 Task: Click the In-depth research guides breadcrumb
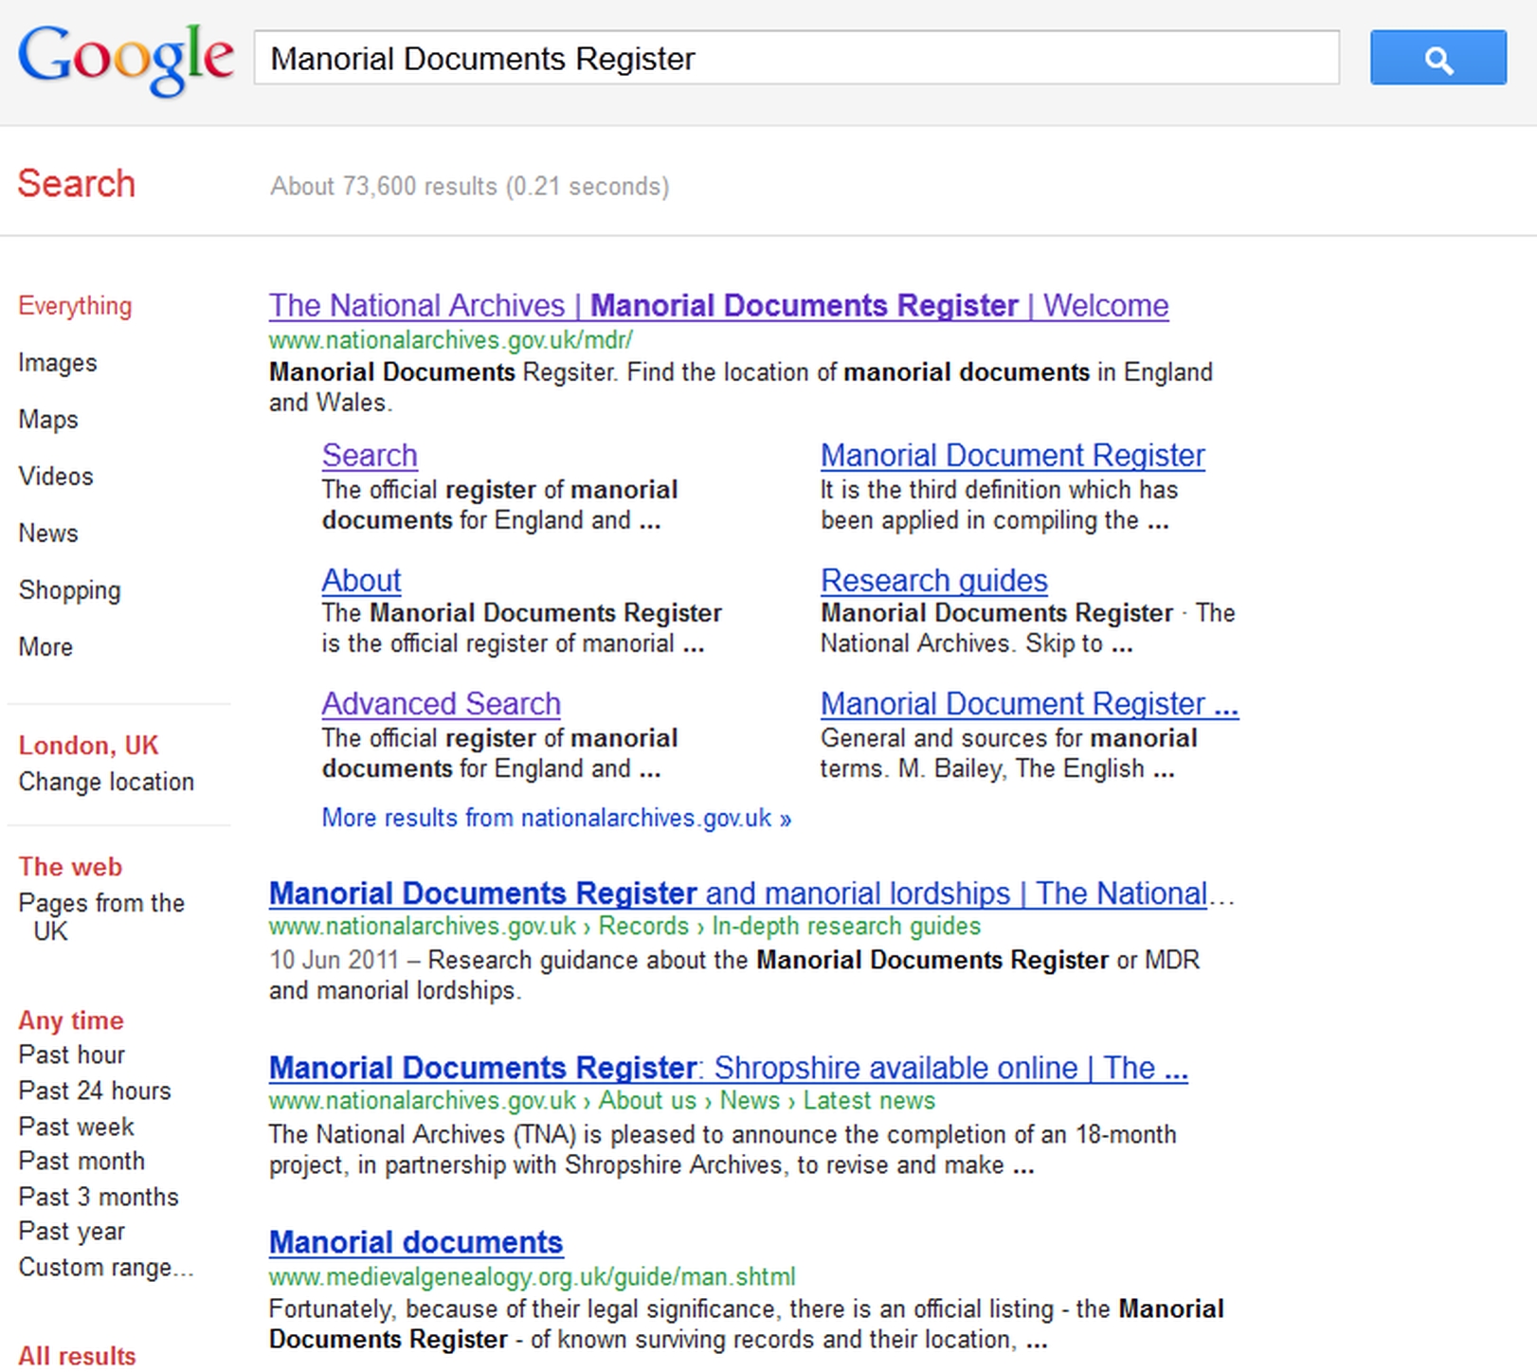(x=846, y=926)
